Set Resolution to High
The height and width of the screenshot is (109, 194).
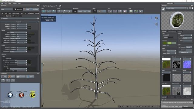[75, 11]
